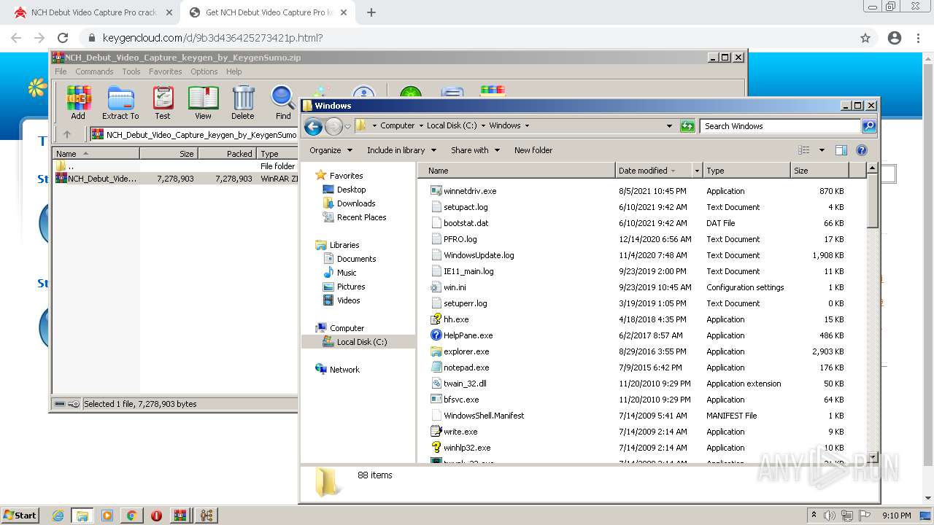934x525 pixels.
Task: Click the Chrome address bar URL
Action: [x=213, y=38]
